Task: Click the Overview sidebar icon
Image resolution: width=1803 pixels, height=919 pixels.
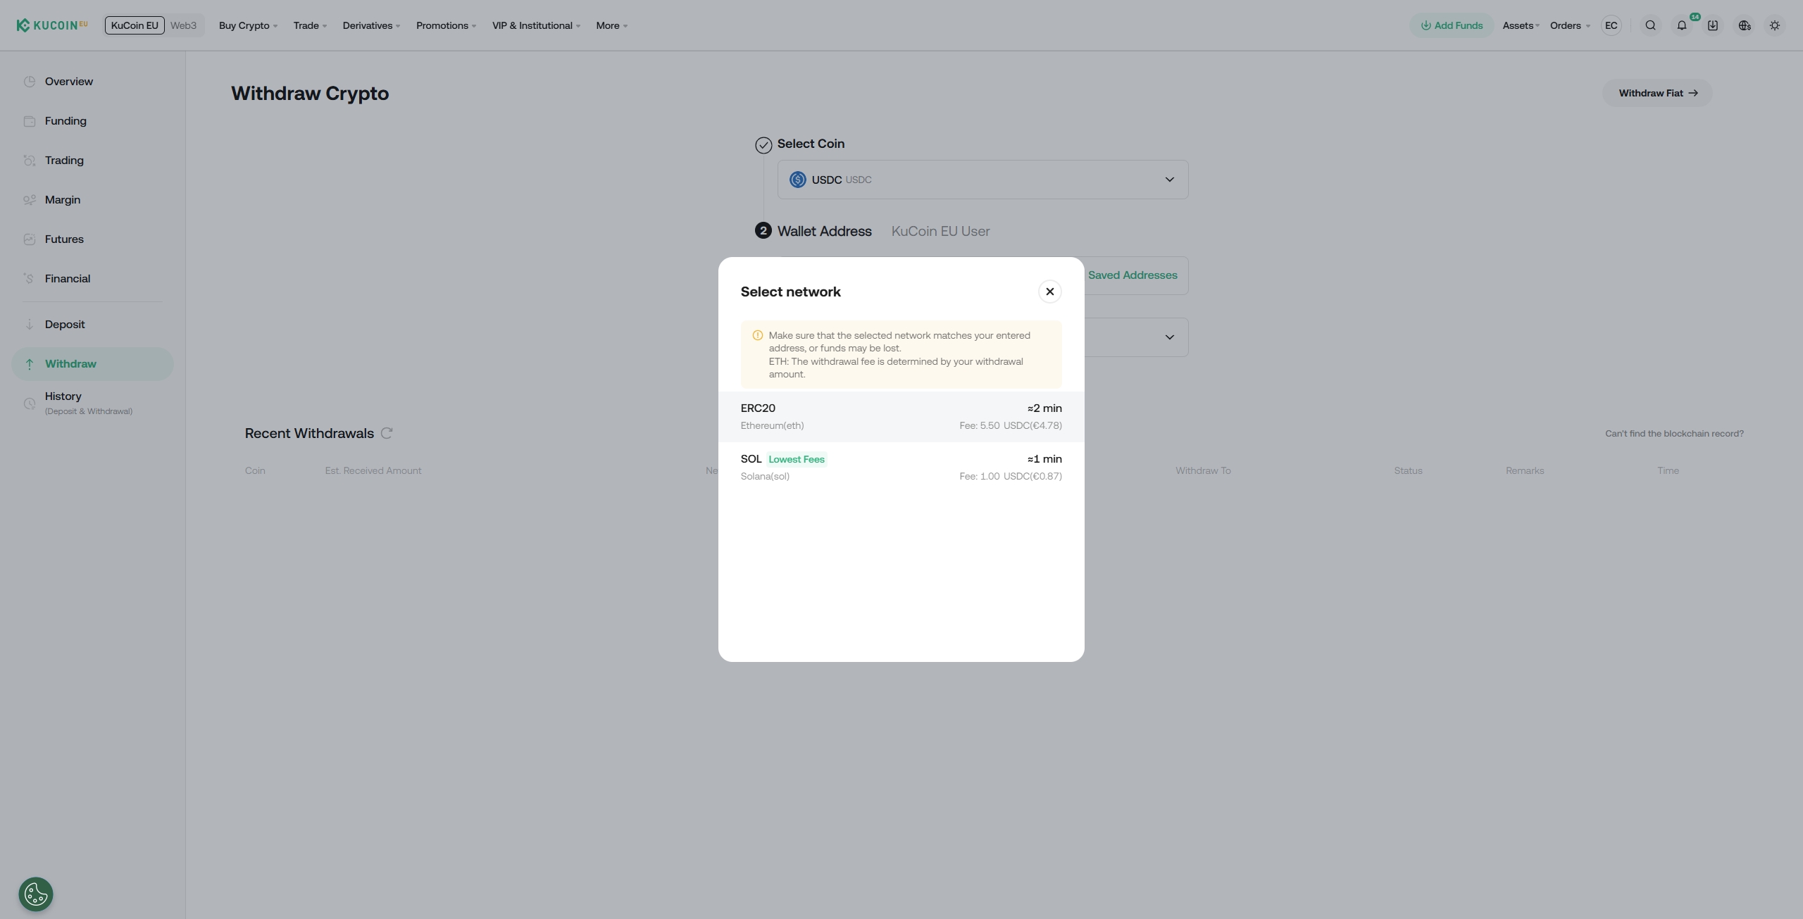Action: coord(29,82)
